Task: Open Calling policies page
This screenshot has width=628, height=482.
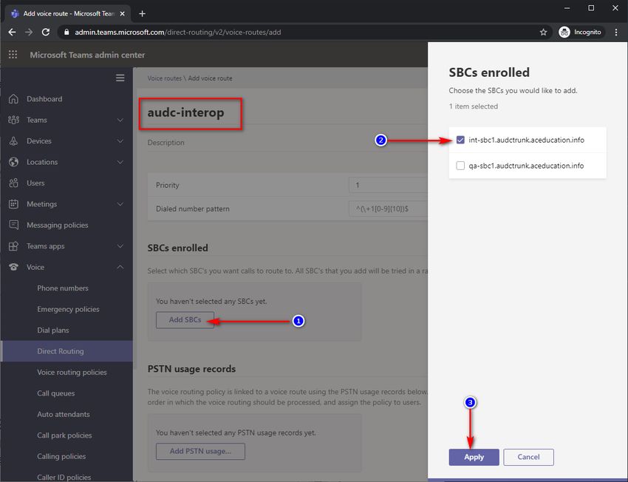Action: click(61, 456)
